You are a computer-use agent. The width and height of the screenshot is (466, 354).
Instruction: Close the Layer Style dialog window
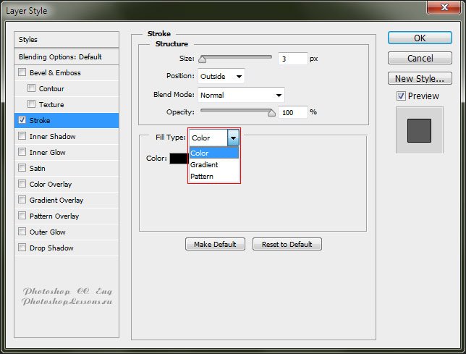[444, 8]
